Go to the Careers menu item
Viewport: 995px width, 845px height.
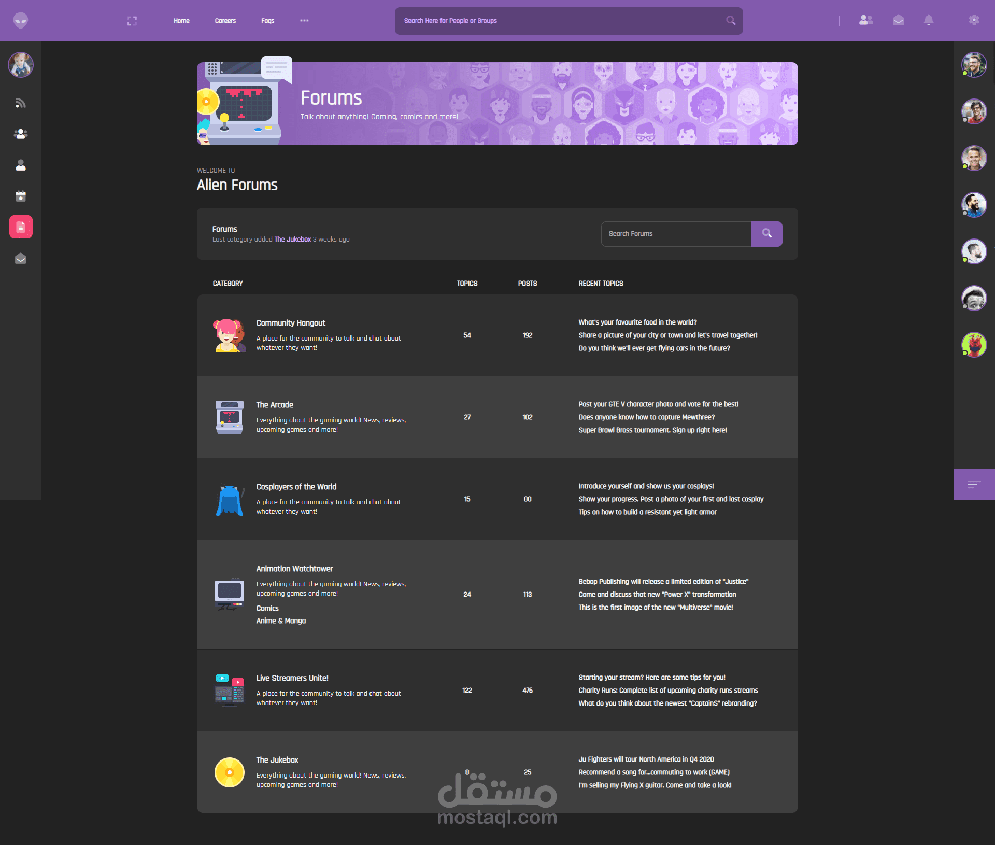(x=225, y=21)
